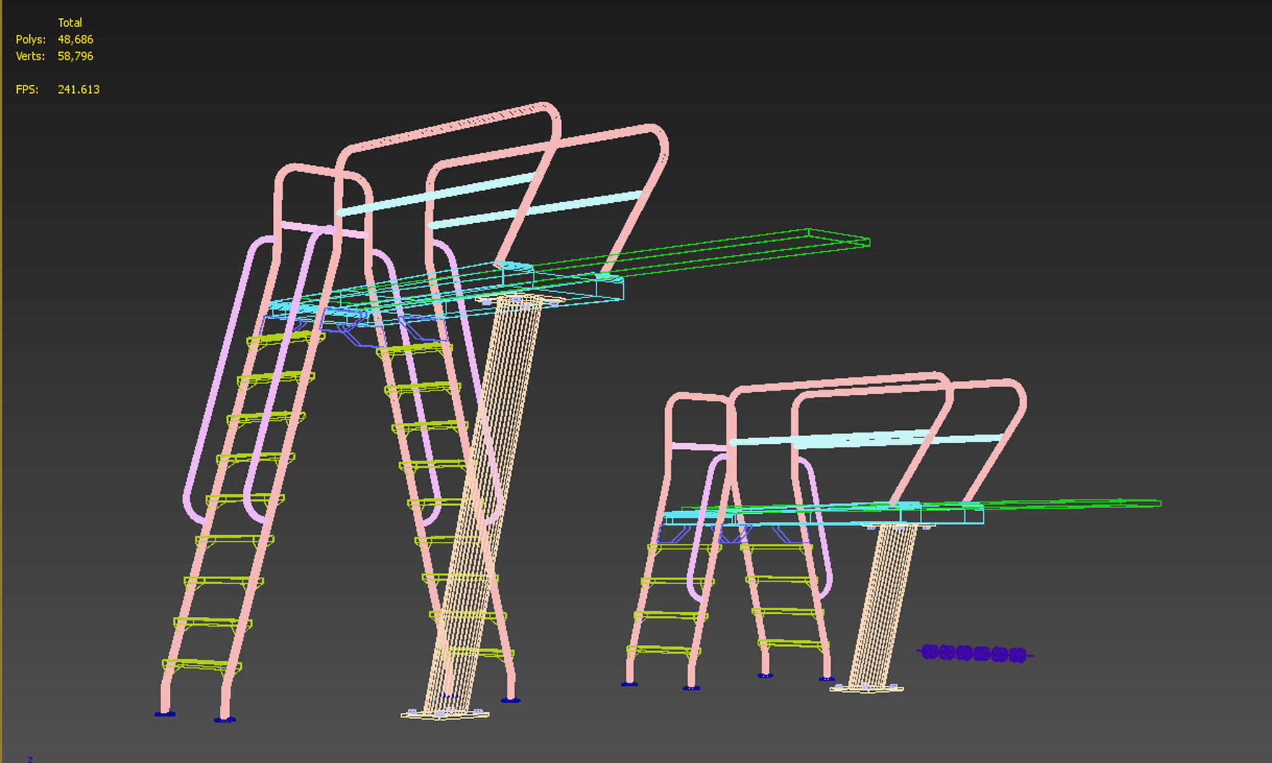Screen dimensions: 1272x763
Task: Select the tall stand's green springboard wireframe
Action: [731, 254]
